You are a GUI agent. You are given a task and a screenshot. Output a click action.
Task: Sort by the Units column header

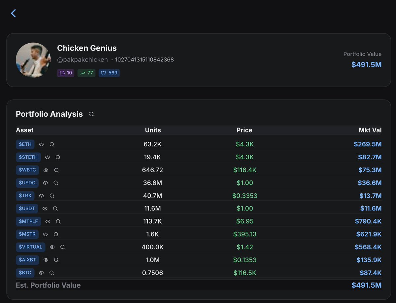tap(153, 130)
